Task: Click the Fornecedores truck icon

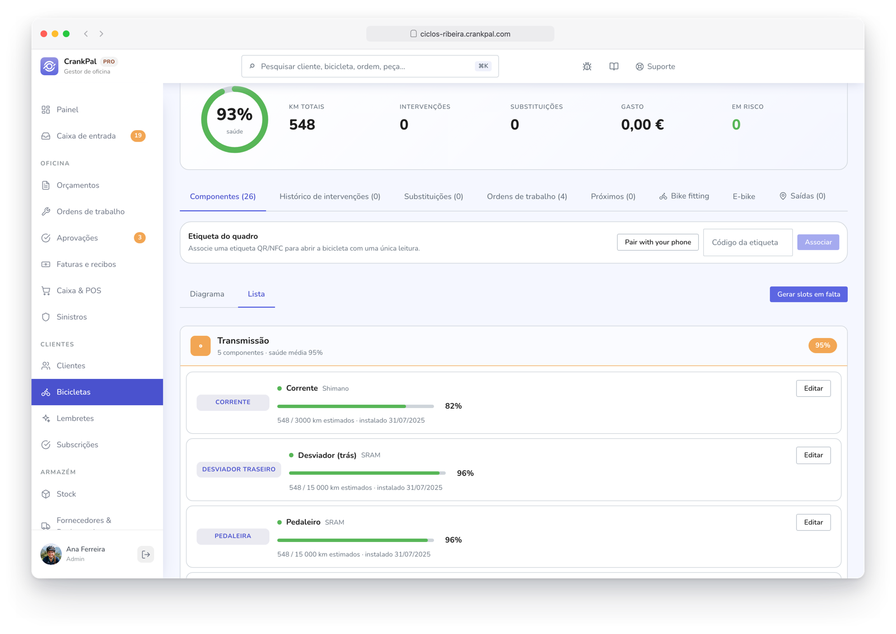Action: (x=46, y=525)
